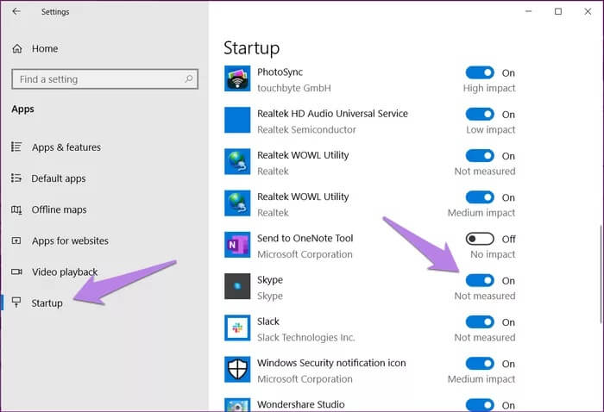Click the Skype app icon
604x412 pixels.
237,286
